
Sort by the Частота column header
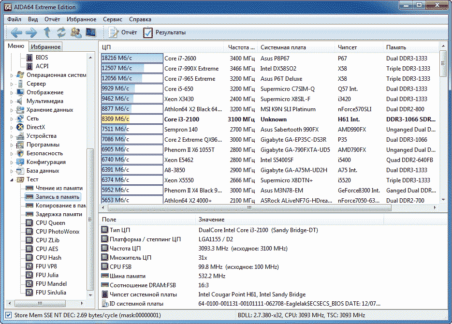click(241, 47)
